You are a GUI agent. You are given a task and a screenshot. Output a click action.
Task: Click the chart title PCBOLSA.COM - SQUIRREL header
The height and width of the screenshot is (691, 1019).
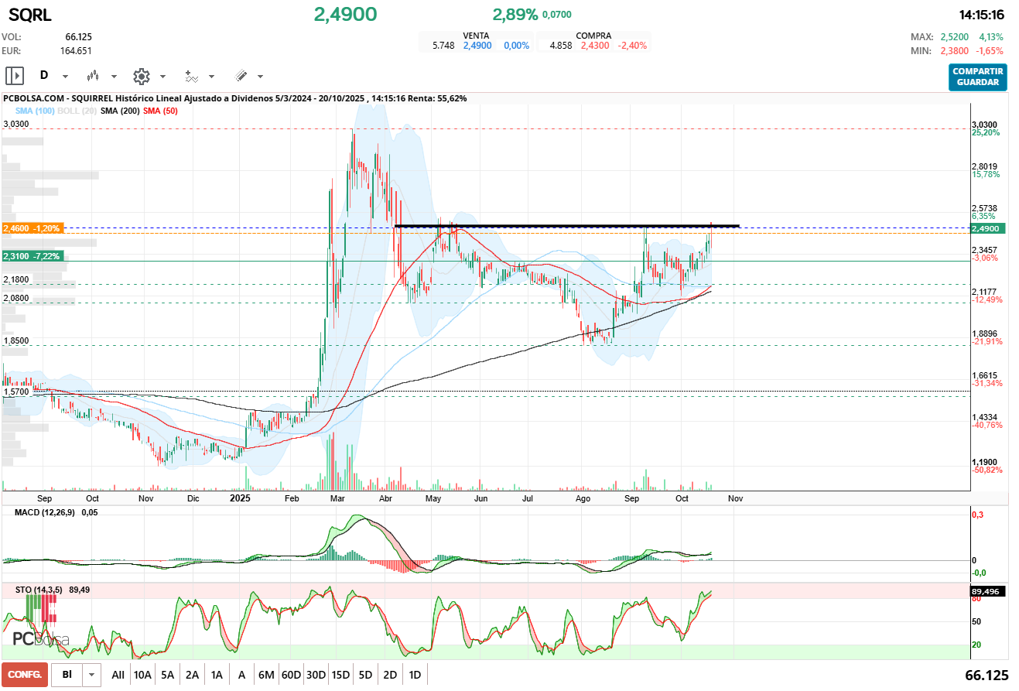click(235, 98)
